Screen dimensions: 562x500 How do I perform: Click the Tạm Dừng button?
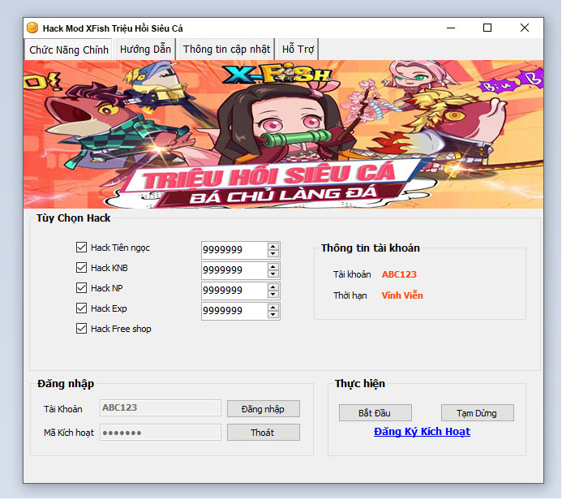coord(477,413)
